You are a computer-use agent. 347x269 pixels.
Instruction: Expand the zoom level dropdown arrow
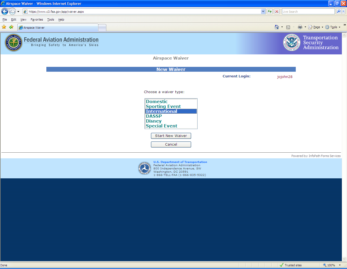click(x=340, y=265)
